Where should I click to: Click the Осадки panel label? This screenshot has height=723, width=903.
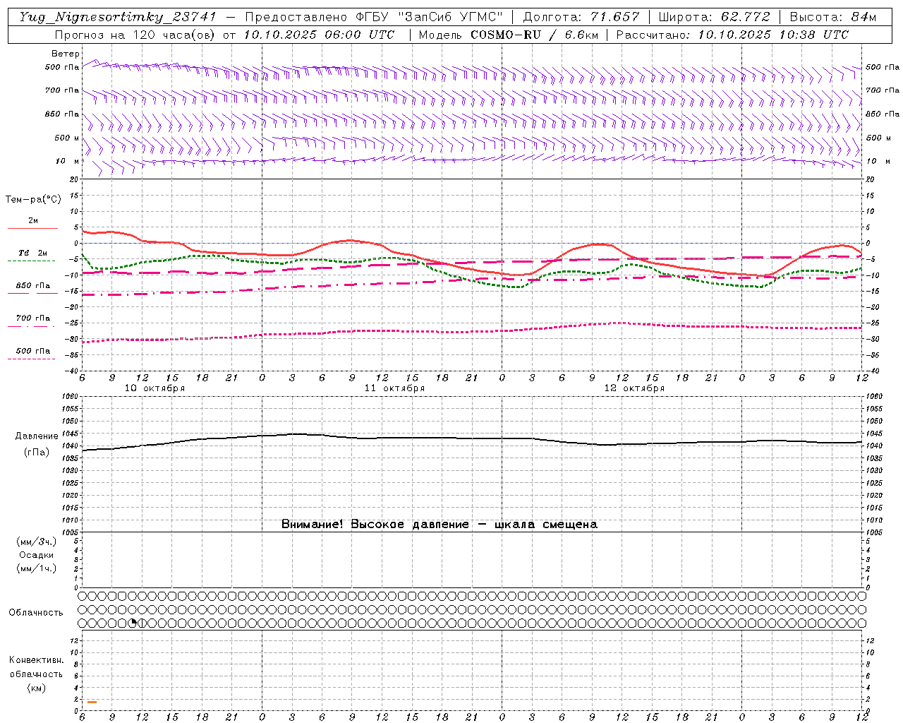pos(37,555)
